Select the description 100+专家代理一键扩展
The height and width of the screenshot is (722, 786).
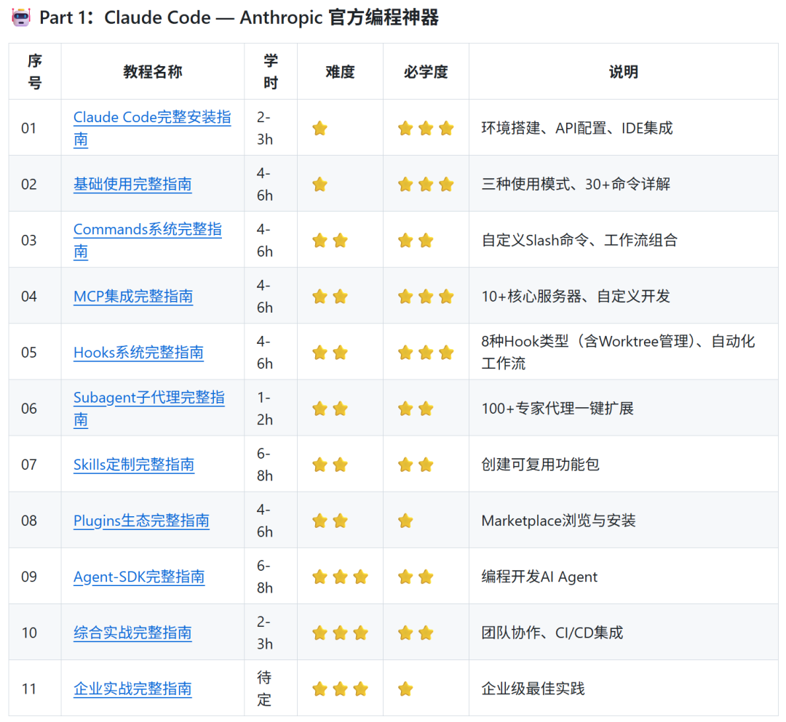(557, 409)
